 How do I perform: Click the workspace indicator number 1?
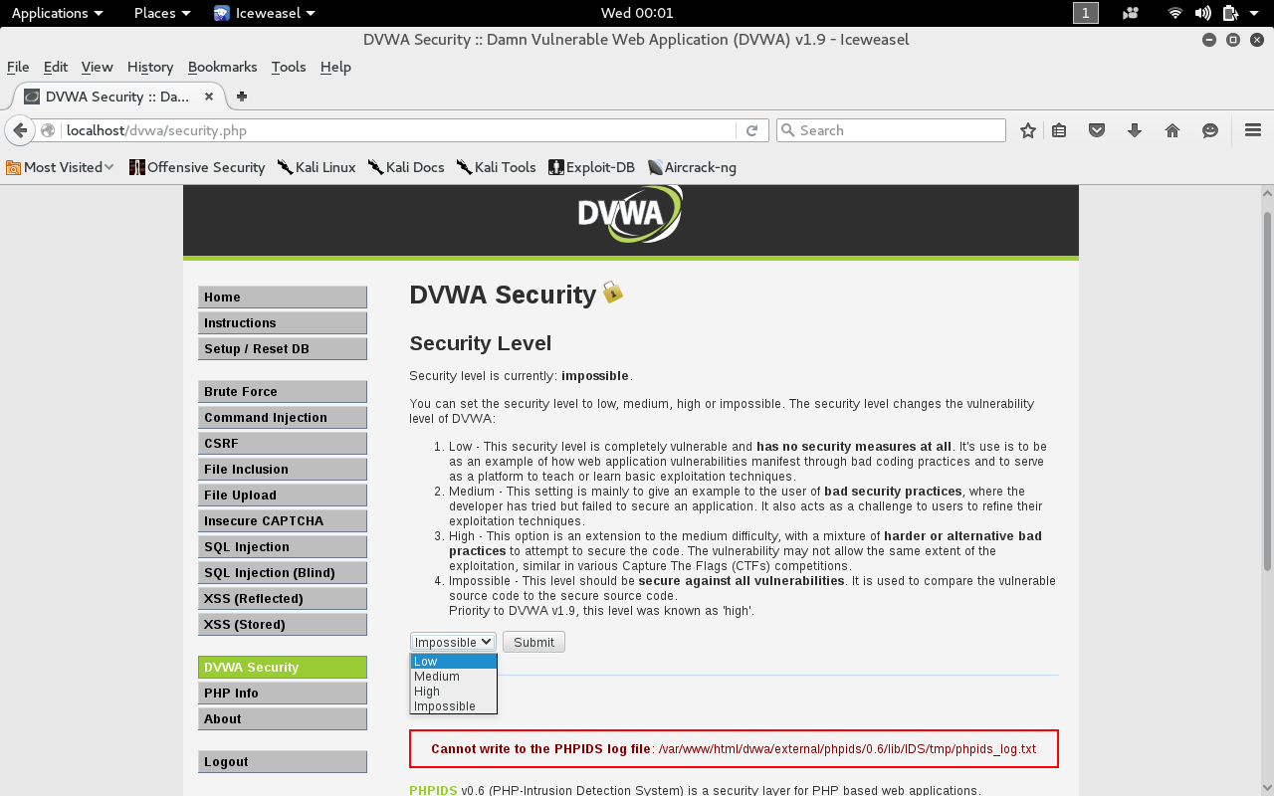pyautogui.click(x=1086, y=13)
